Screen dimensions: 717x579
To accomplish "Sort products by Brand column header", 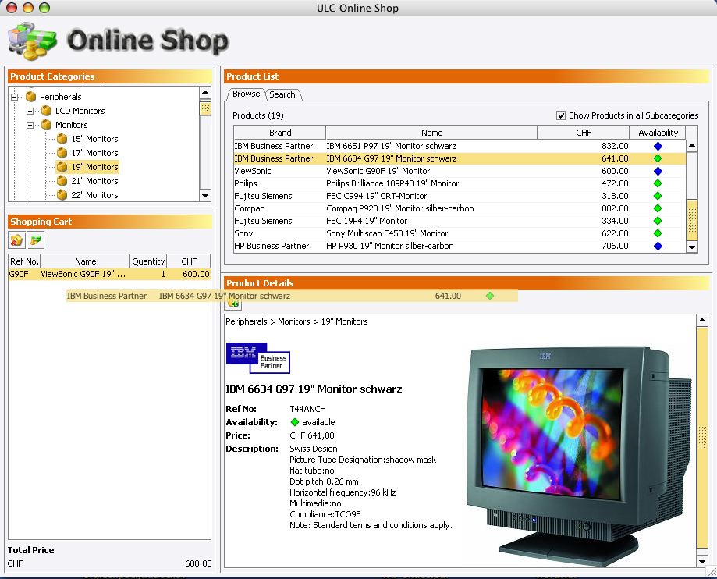I will (x=280, y=133).
